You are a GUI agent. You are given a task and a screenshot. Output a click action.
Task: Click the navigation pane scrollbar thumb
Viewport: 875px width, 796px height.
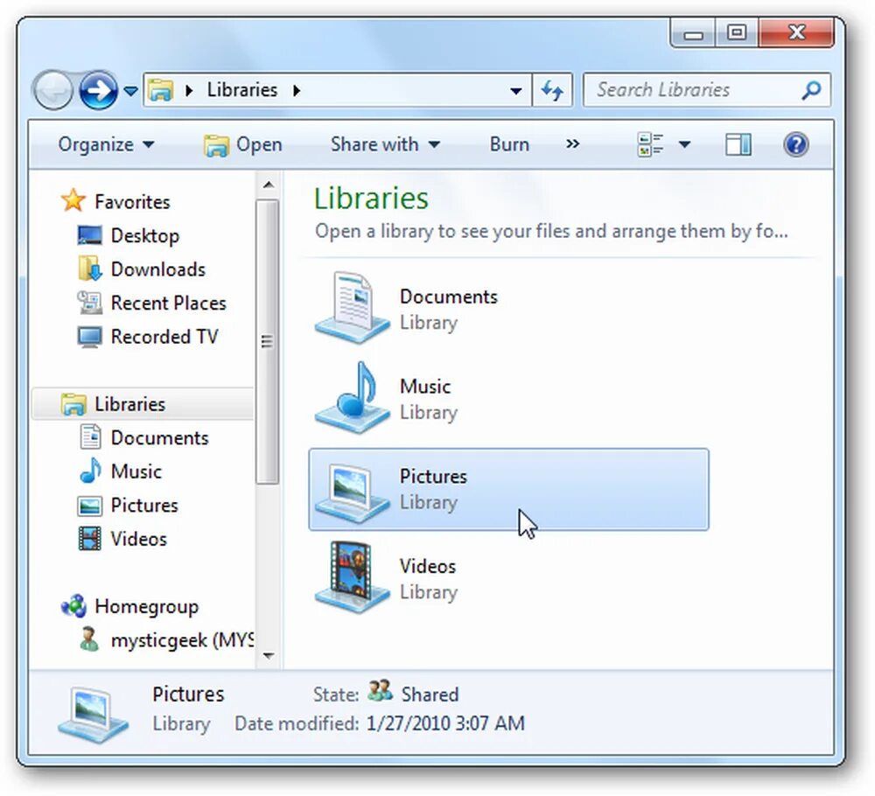click(x=268, y=342)
